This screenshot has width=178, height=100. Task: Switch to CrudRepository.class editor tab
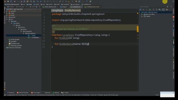click(92, 7)
